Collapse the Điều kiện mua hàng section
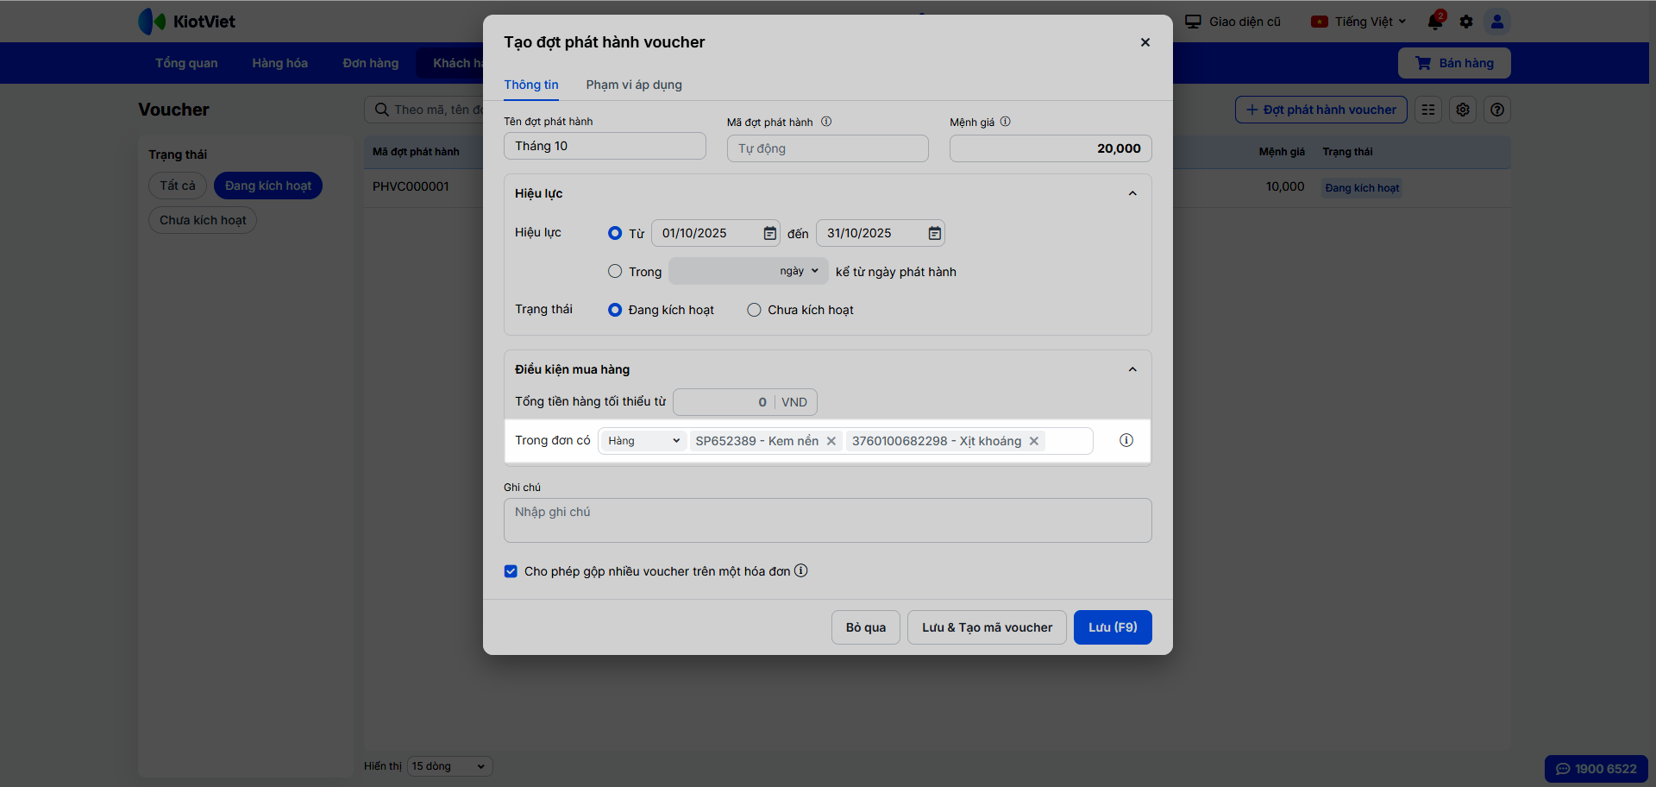The image size is (1656, 787). tap(1132, 369)
